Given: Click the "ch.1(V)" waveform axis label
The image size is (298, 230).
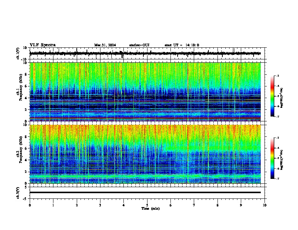Looking at the screenshot, I should [18, 53].
